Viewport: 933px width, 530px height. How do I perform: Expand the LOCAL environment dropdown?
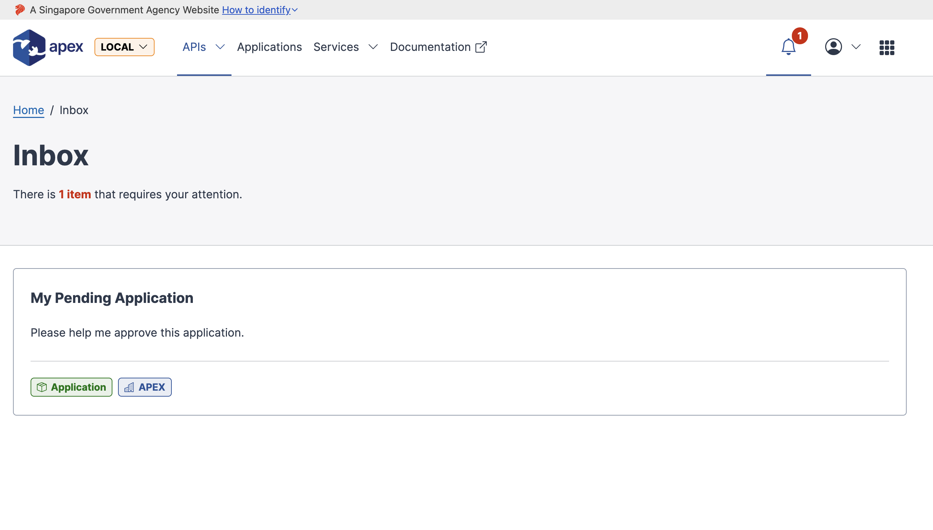tap(124, 47)
